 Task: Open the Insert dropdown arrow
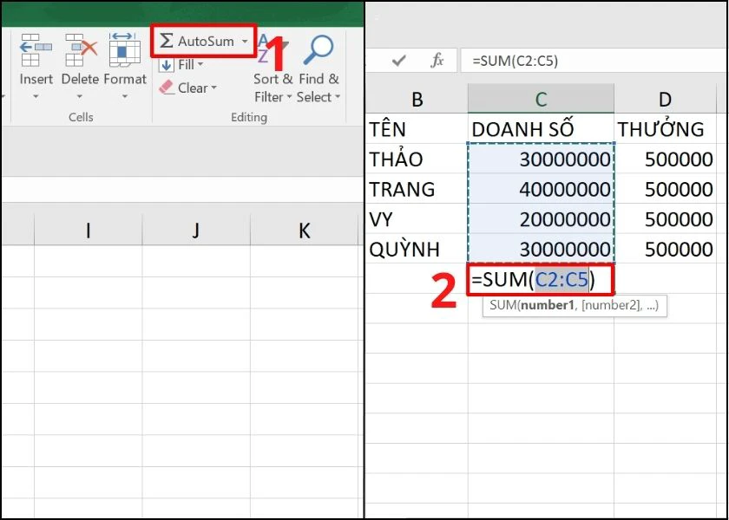tap(36, 96)
